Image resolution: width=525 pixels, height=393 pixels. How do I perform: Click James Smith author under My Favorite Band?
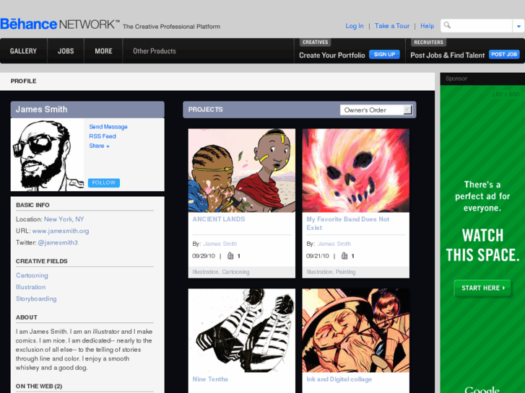(334, 244)
